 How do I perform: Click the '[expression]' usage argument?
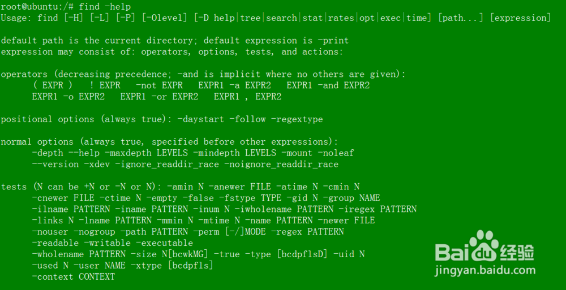click(520, 18)
